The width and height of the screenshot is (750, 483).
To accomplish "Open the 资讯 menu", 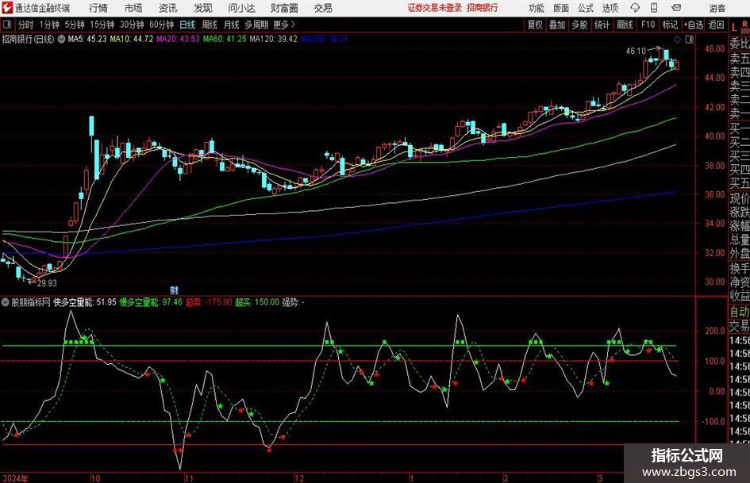I will tap(167, 8).
